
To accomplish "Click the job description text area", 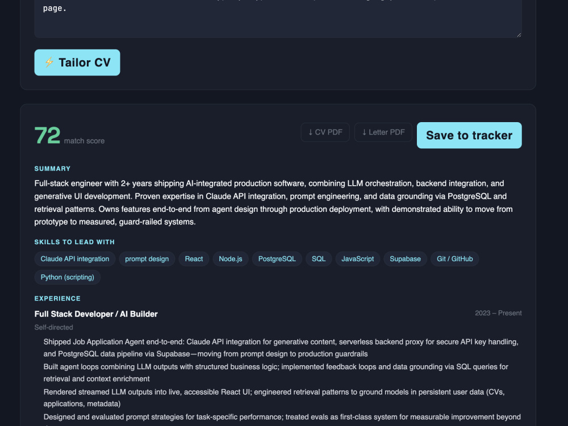I will (278, 19).
